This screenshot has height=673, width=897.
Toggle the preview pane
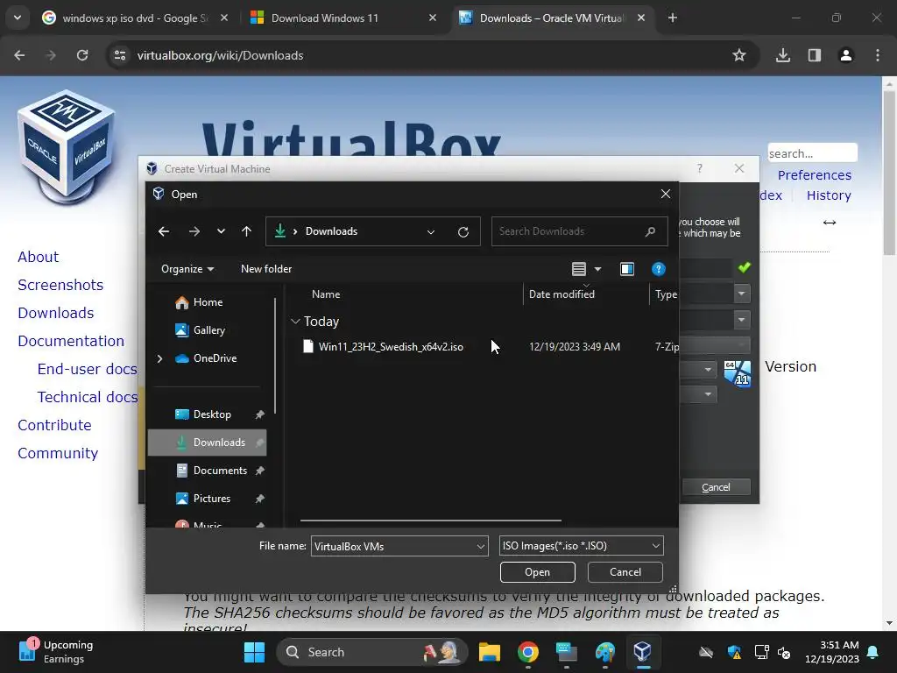click(627, 269)
